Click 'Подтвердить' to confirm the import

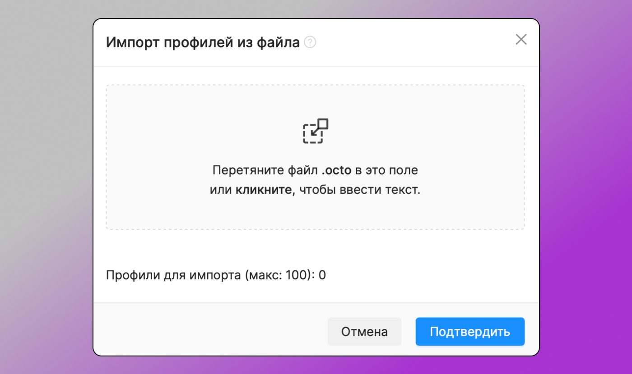[470, 331]
